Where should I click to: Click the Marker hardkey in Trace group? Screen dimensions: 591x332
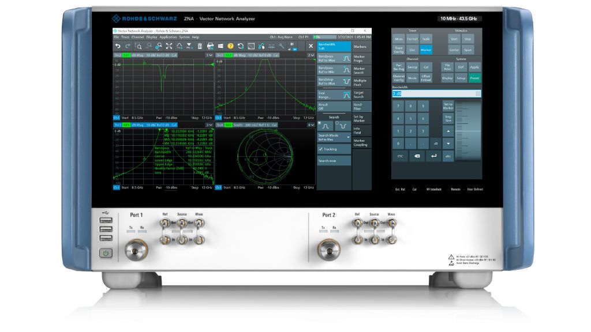click(426, 50)
